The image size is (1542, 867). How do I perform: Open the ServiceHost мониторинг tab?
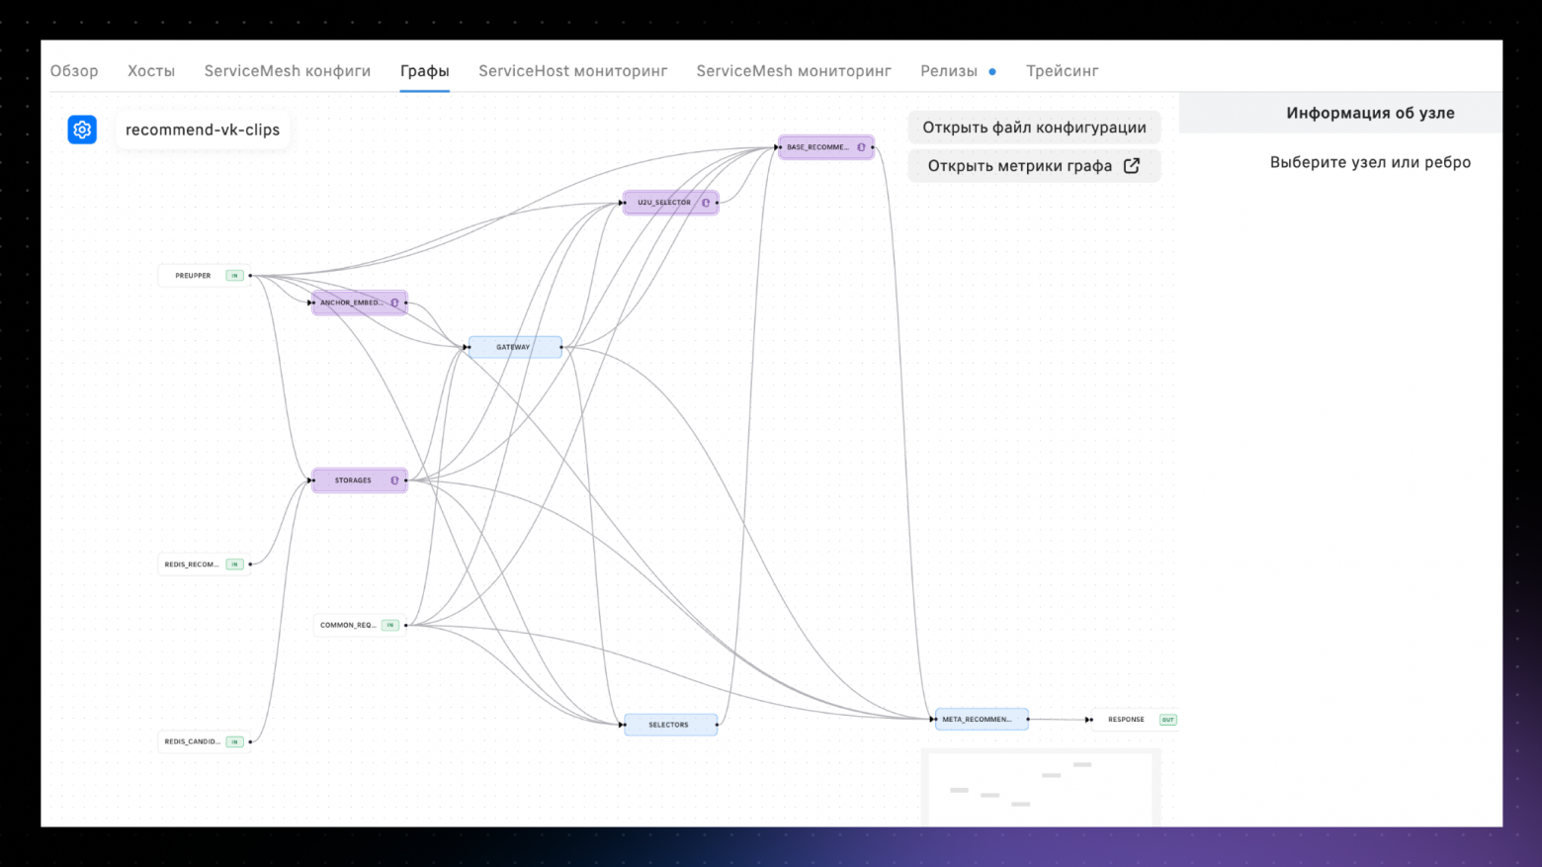click(x=573, y=71)
